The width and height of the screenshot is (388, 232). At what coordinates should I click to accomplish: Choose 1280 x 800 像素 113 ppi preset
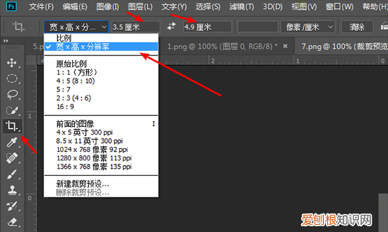tap(101, 158)
